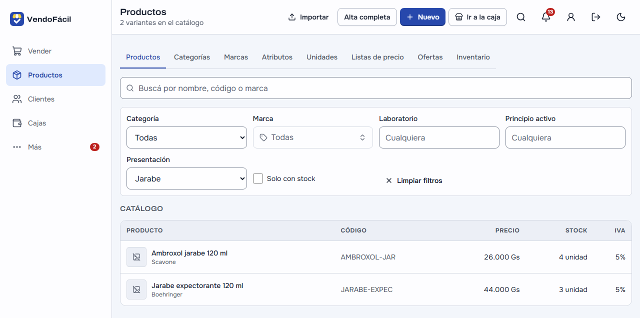
Task: Click Ir a la caja button
Action: click(x=477, y=17)
